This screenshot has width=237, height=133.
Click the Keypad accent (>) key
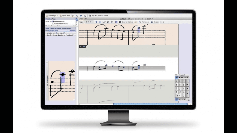click(180, 81)
